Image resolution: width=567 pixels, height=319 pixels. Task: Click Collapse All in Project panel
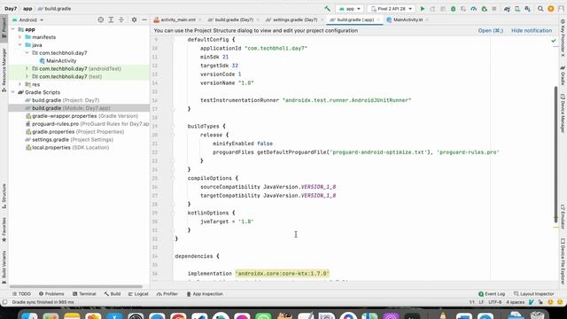(121, 19)
